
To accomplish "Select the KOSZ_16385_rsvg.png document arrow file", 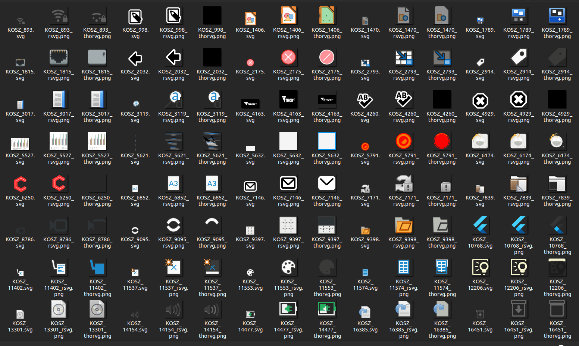I will pos(404,309).
